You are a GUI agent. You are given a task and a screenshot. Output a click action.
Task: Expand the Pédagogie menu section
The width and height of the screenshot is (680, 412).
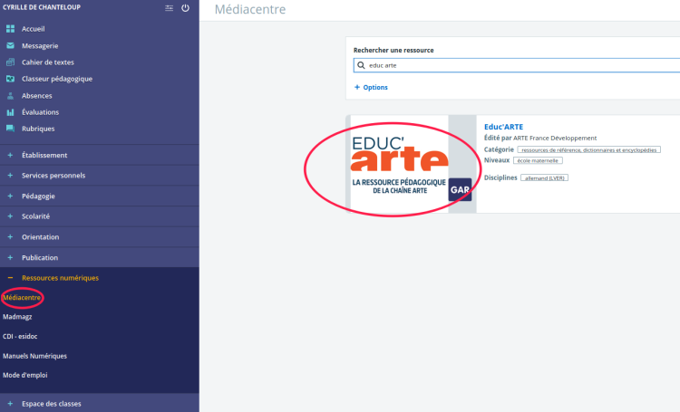[x=38, y=196]
